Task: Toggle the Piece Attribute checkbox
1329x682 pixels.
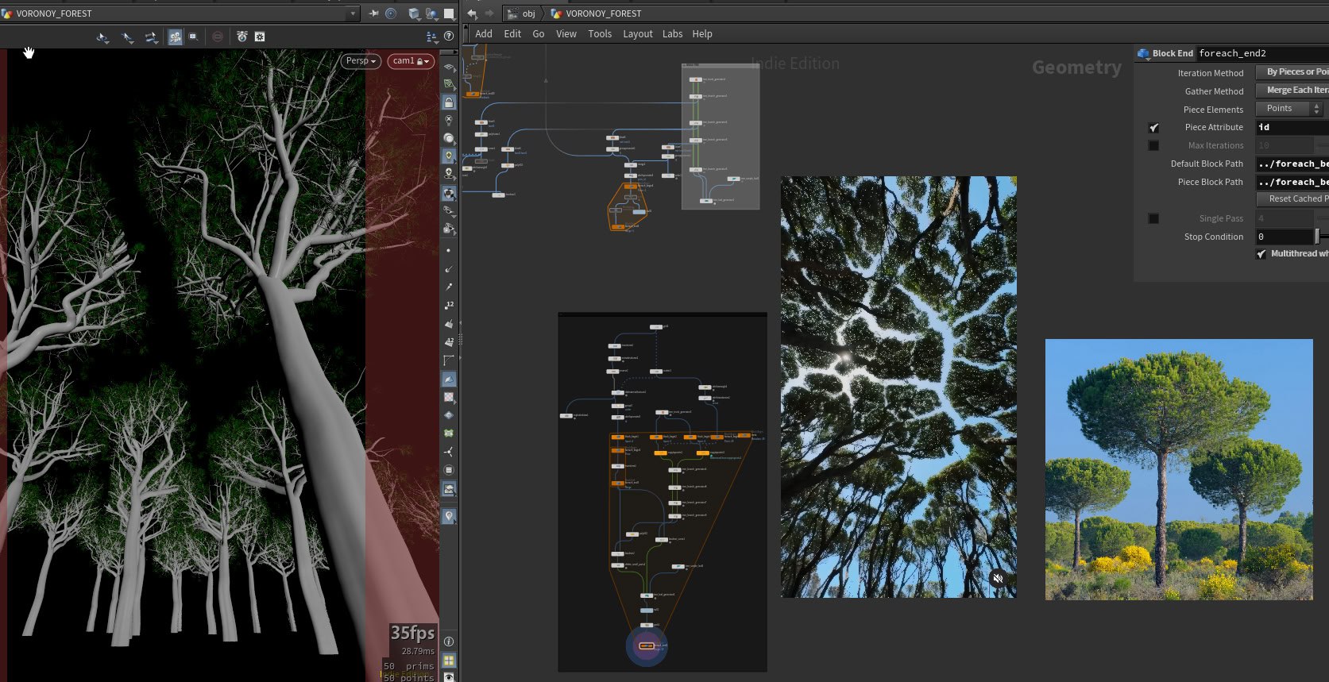Action: coord(1154,128)
